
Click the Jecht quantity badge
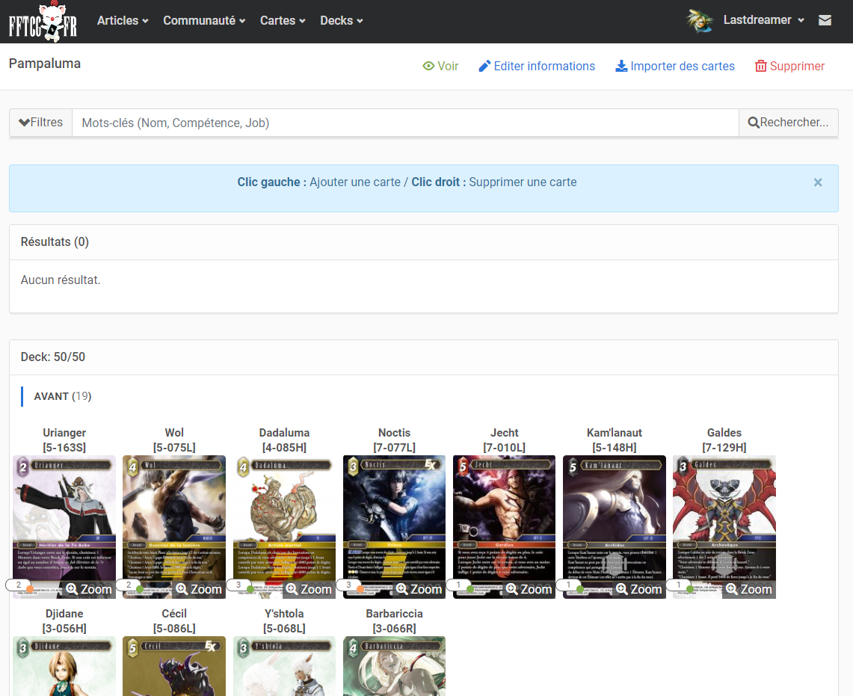(x=458, y=585)
